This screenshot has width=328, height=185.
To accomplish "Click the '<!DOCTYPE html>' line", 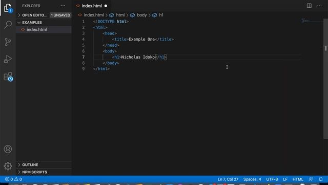I will (111, 22).
